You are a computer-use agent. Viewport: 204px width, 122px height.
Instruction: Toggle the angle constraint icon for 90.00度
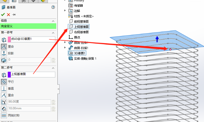(4, 102)
